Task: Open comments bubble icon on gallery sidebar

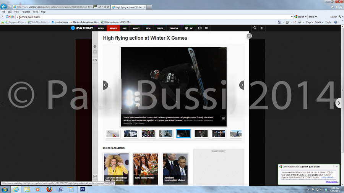Action: [95, 47]
